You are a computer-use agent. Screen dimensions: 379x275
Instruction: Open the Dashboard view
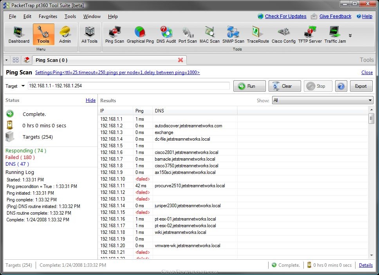click(x=19, y=35)
